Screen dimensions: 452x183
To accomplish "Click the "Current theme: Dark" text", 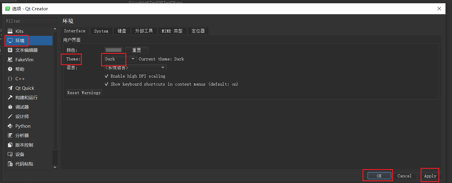I will tap(161, 59).
